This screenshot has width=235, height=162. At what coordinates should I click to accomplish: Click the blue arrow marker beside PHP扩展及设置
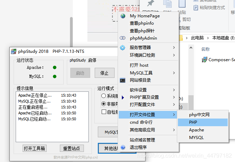coord(123,98)
